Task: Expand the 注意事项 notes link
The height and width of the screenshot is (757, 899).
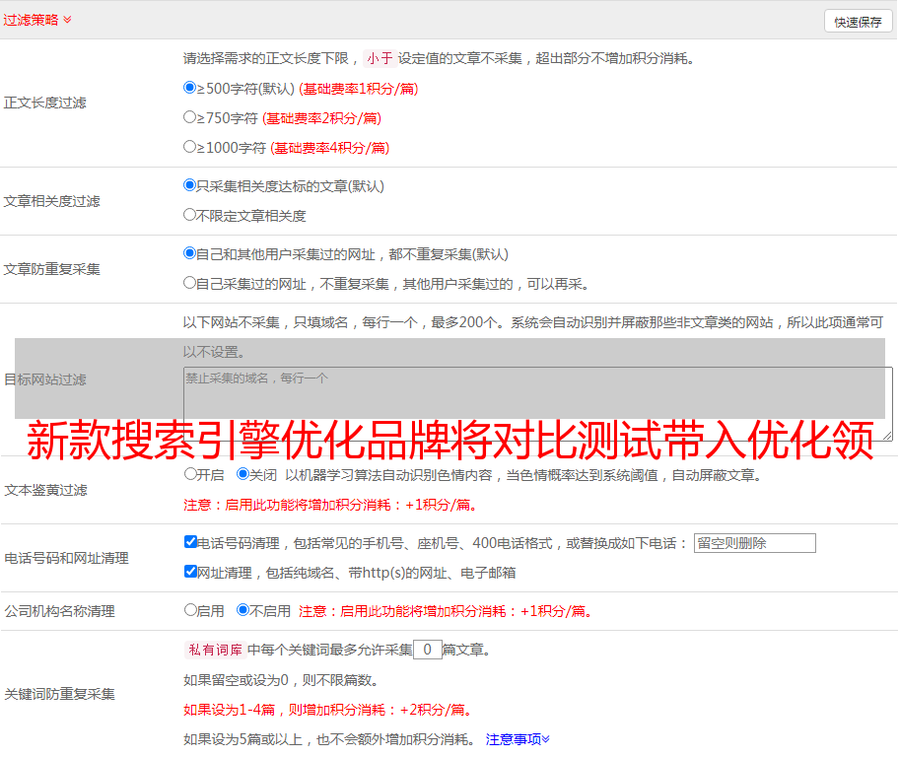Action: (x=518, y=739)
